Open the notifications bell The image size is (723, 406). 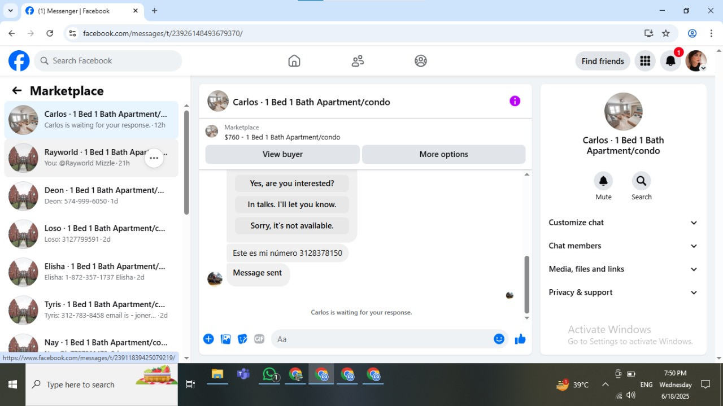670,61
